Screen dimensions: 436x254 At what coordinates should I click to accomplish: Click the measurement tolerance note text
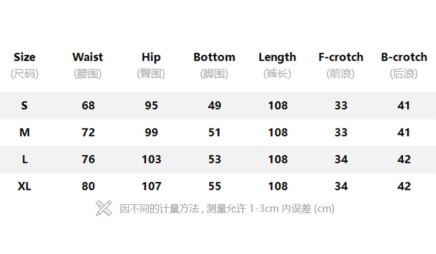click(227, 209)
